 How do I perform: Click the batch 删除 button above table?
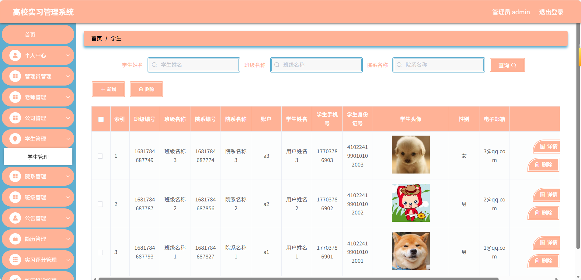(146, 89)
